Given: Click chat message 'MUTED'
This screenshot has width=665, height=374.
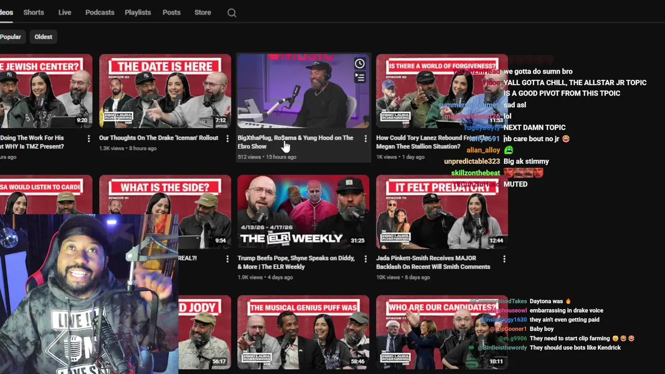Looking at the screenshot, I should click(x=515, y=184).
